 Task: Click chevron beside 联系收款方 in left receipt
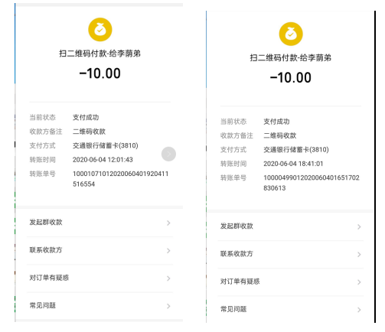coord(168,251)
